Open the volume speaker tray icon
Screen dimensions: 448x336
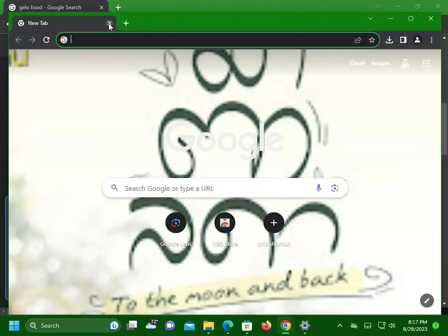coord(392,325)
